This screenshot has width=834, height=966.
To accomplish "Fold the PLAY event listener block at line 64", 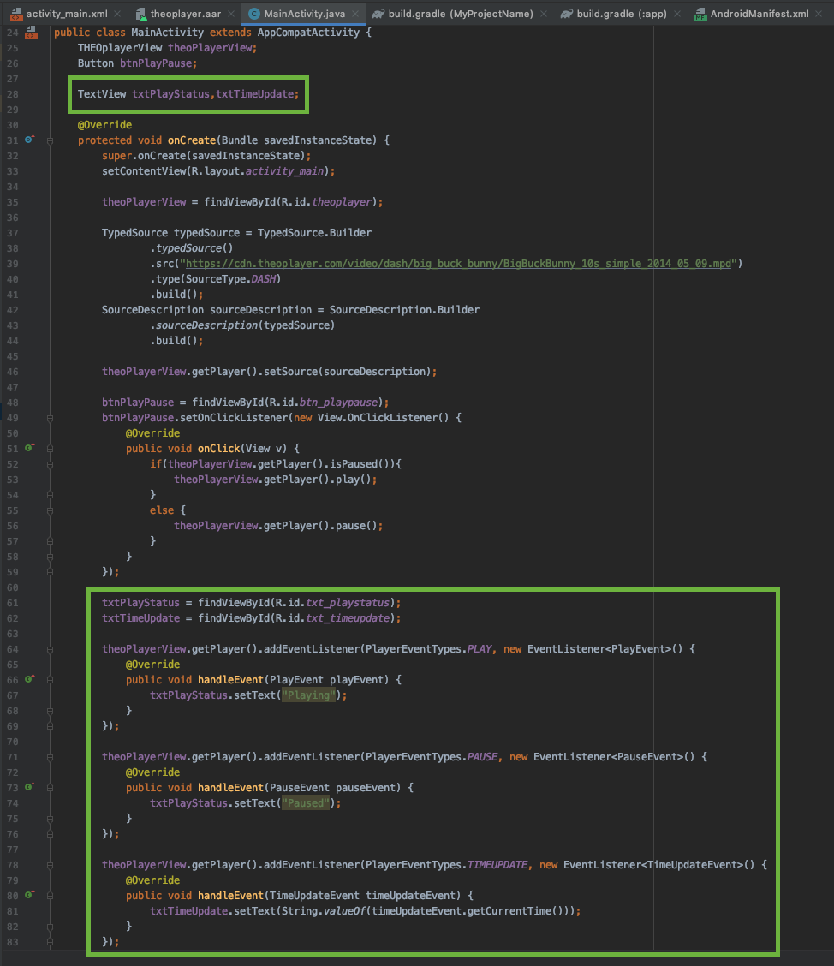I will [x=51, y=649].
